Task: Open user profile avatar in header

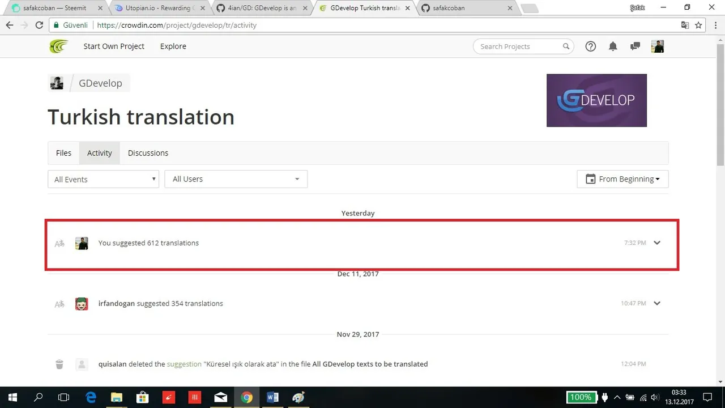Action: (x=658, y=46)
